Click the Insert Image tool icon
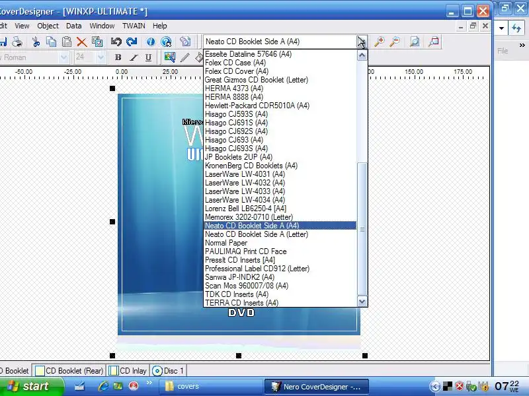Viewport: 529px width, 396px height. click(x=169, y=57)
